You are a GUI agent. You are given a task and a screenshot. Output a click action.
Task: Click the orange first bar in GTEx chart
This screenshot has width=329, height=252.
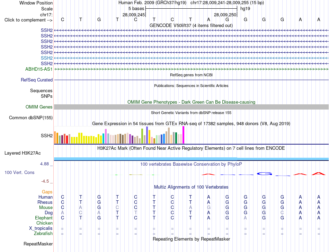55,137
